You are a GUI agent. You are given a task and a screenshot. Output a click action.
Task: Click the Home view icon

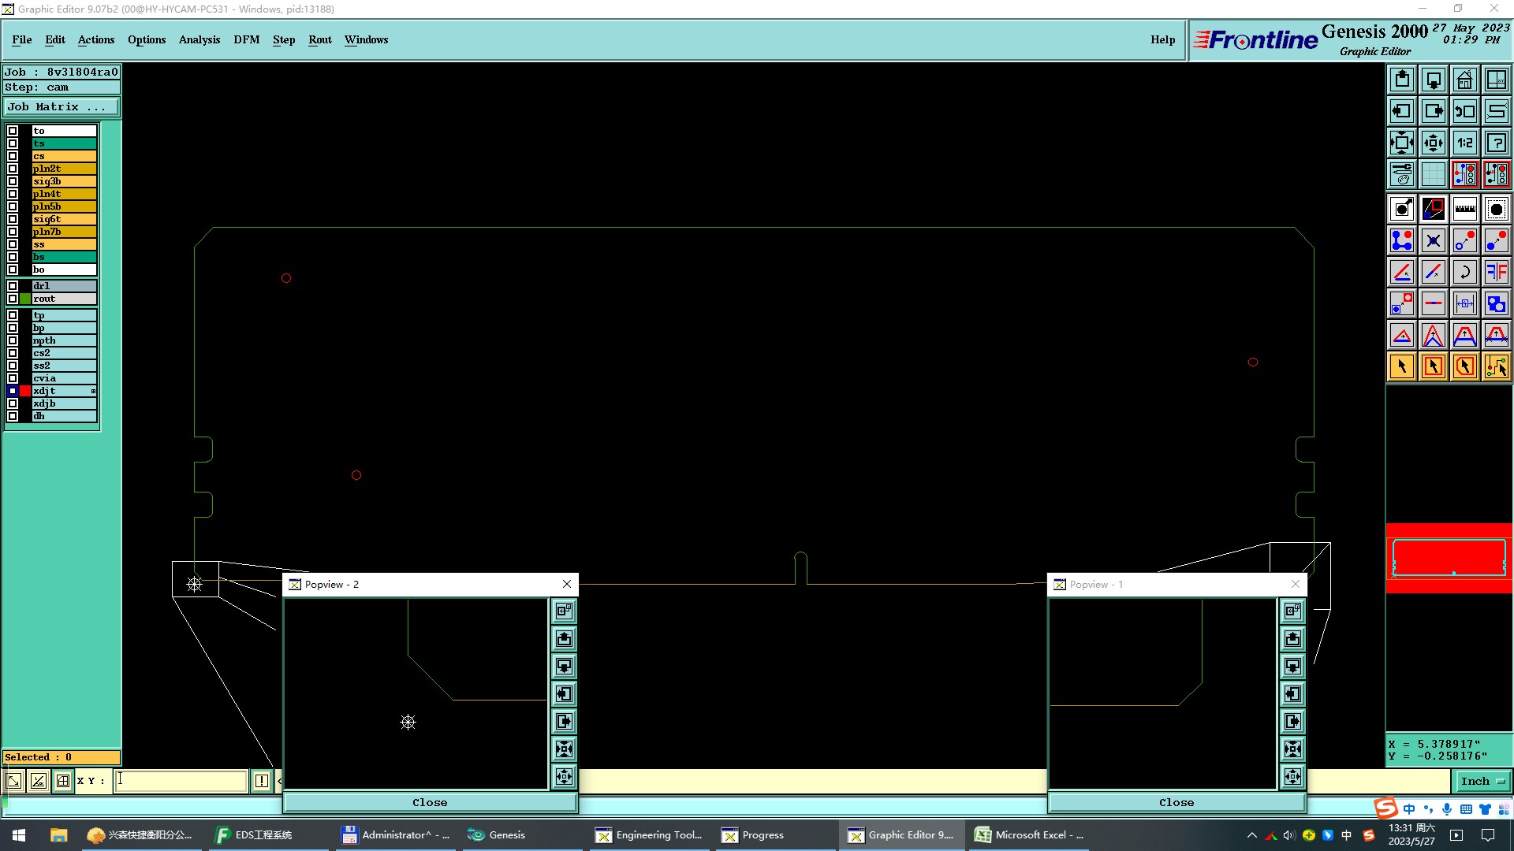click(1464, 80)
